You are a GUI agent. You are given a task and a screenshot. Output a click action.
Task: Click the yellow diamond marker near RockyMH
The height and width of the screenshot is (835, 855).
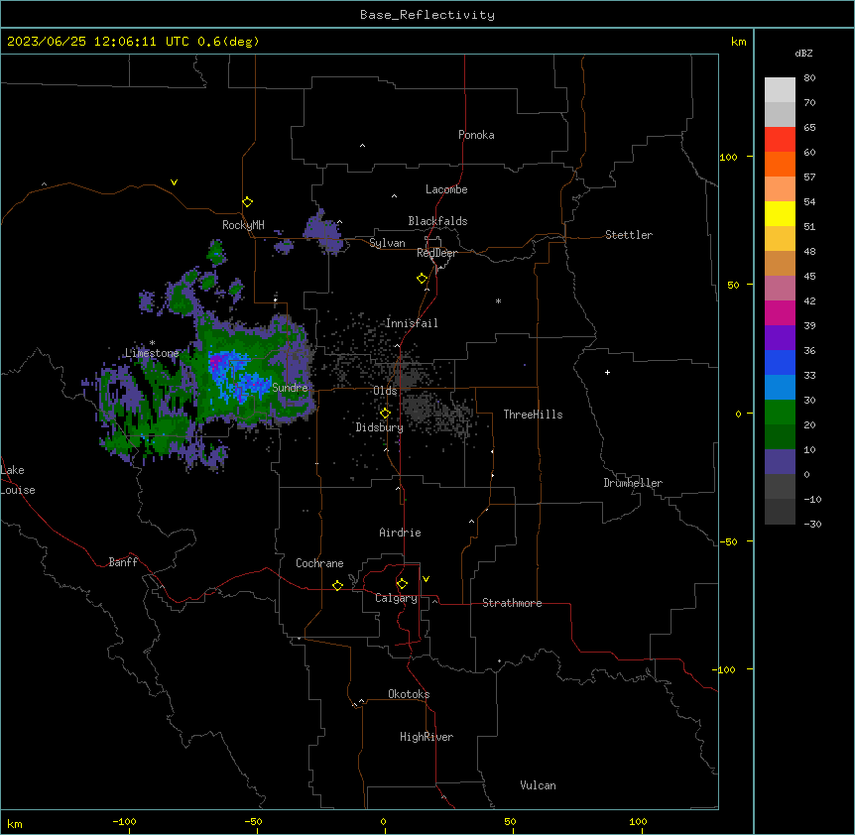[x=248, y=202]
